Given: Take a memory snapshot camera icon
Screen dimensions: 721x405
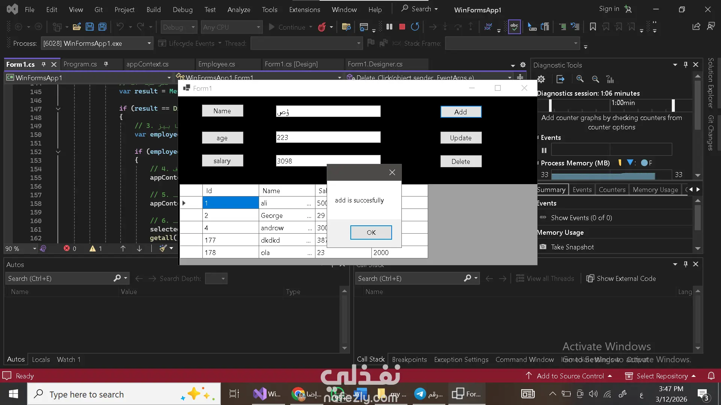Looking at the screenshot, I should 543,247.
